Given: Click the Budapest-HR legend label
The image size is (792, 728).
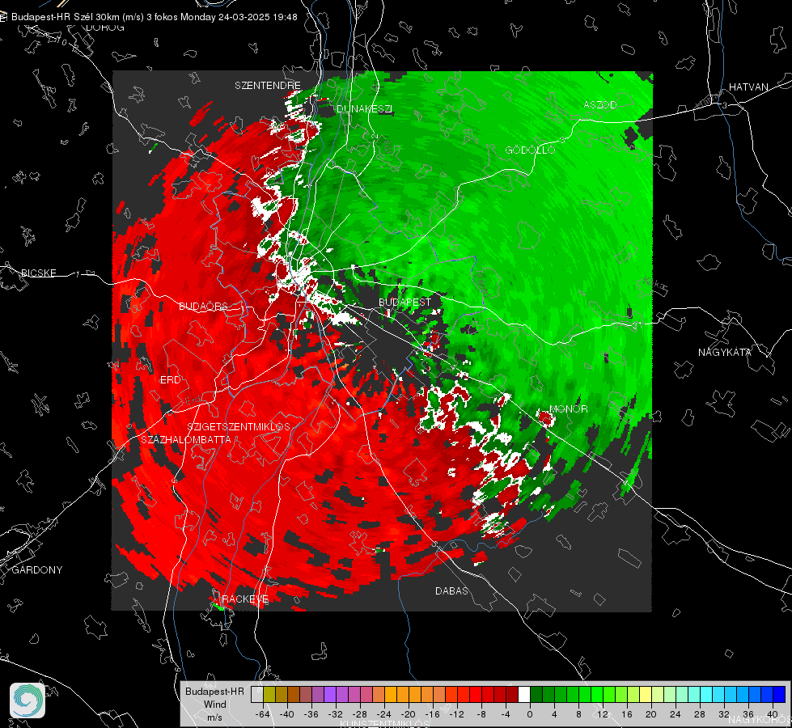Looking at the screenshot, I should 214,692.
